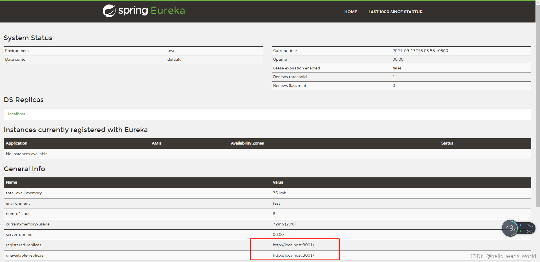The height and width of the screenshot is (262, 540).
Task: Click the lowercase 'environment' row name
Action: (x=18, y=203)
